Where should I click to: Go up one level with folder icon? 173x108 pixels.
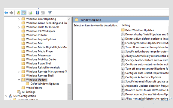pos(18,13)
